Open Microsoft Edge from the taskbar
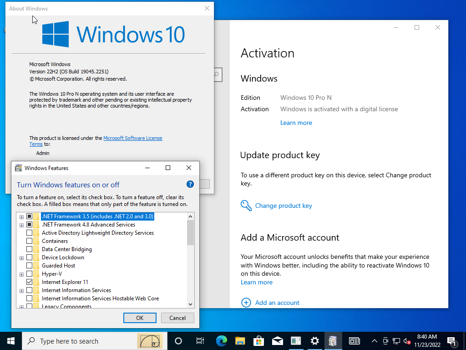 pos(222,341)
